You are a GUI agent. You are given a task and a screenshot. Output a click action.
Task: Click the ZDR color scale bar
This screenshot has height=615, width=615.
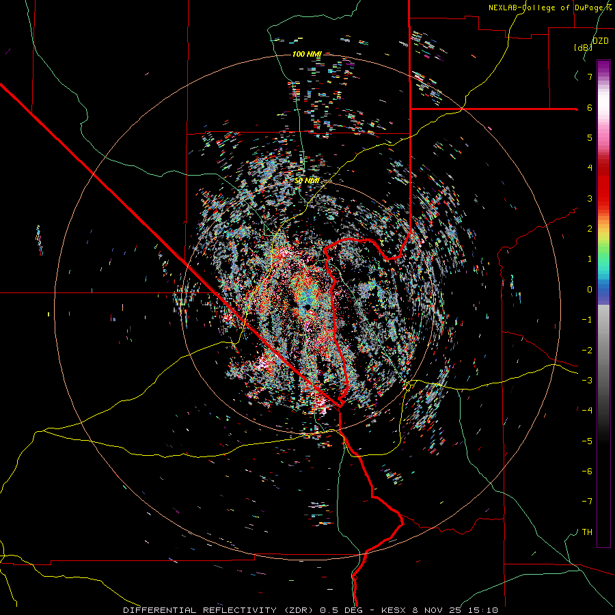[603, 303]
